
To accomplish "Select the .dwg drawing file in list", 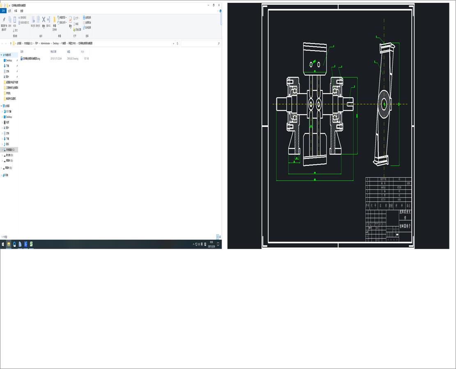I will point(31,59).
